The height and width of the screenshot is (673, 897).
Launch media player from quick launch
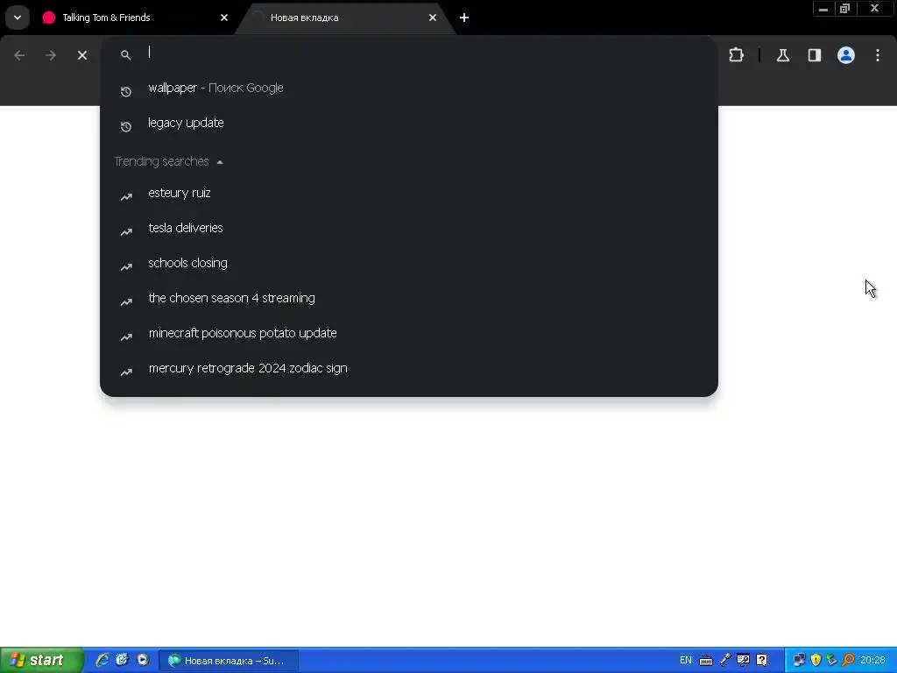coord(143,660)
